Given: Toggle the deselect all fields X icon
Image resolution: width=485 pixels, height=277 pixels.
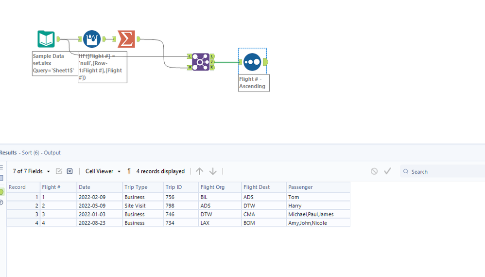Looking at the screenshot, I should 69,171.
